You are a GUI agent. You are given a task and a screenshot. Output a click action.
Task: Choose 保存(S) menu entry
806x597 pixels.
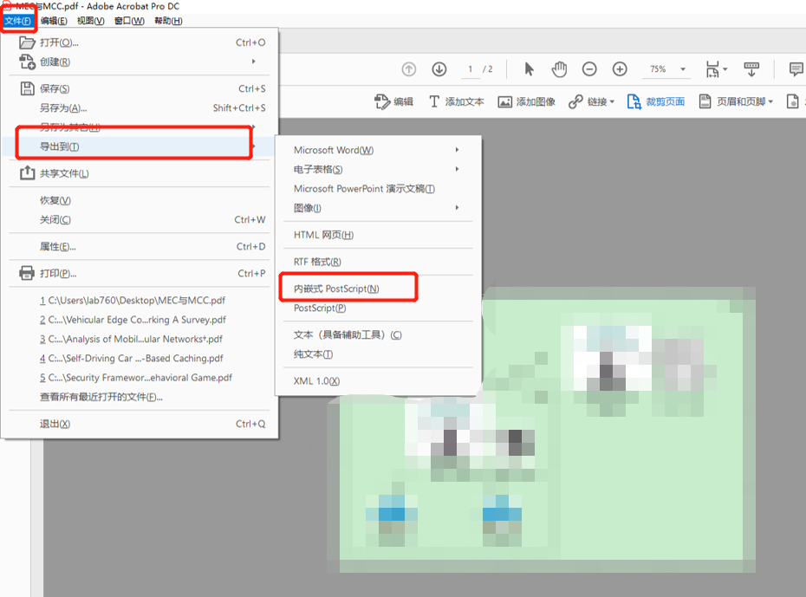[140, 88]
